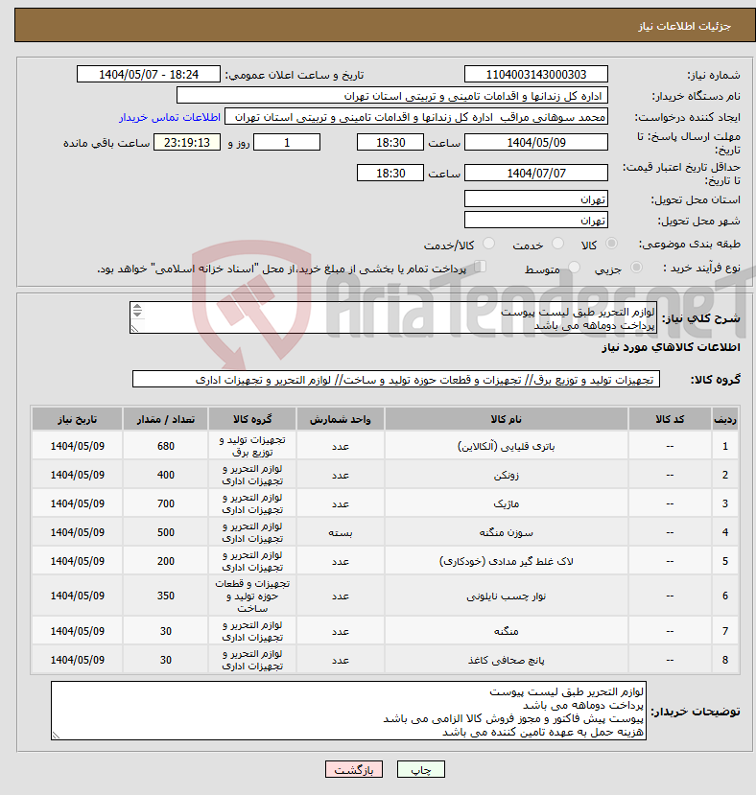Click the response deadline date 1404/05/09 field
The image size is (756, 795).
pos(535,143)
